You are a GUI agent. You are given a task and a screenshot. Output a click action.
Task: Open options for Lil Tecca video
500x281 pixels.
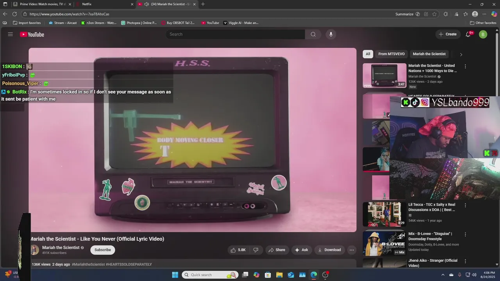click(465, 205)
